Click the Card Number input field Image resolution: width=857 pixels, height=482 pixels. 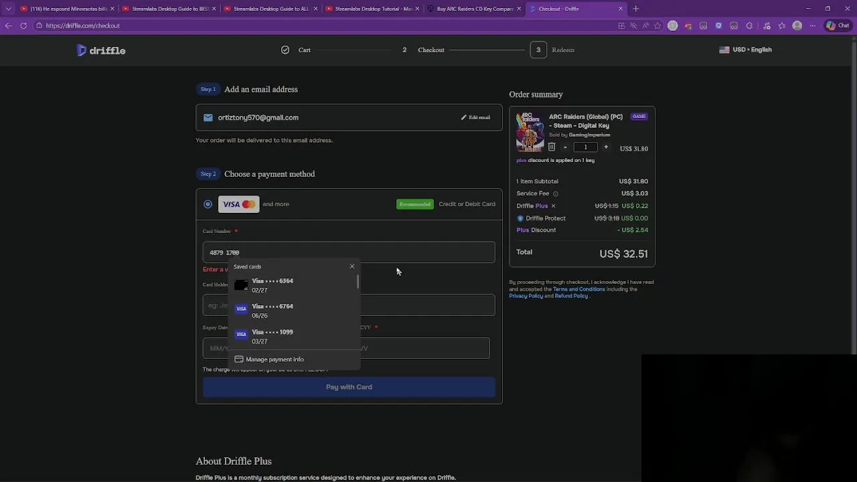point(349,252)
